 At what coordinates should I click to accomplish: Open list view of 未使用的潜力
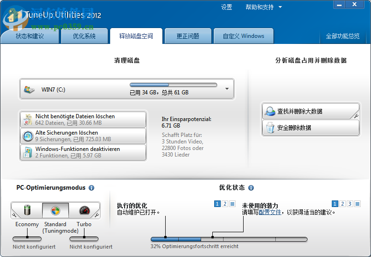(x=357, y=204)
